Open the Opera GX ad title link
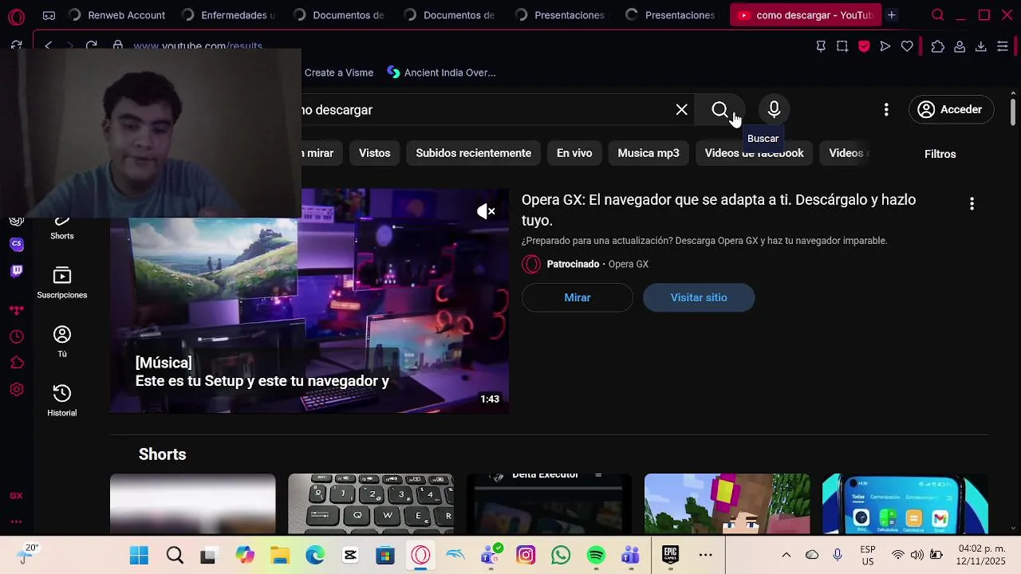Image resolution: width=1021 pixels, height=574 pixels. tap(719, 210)
